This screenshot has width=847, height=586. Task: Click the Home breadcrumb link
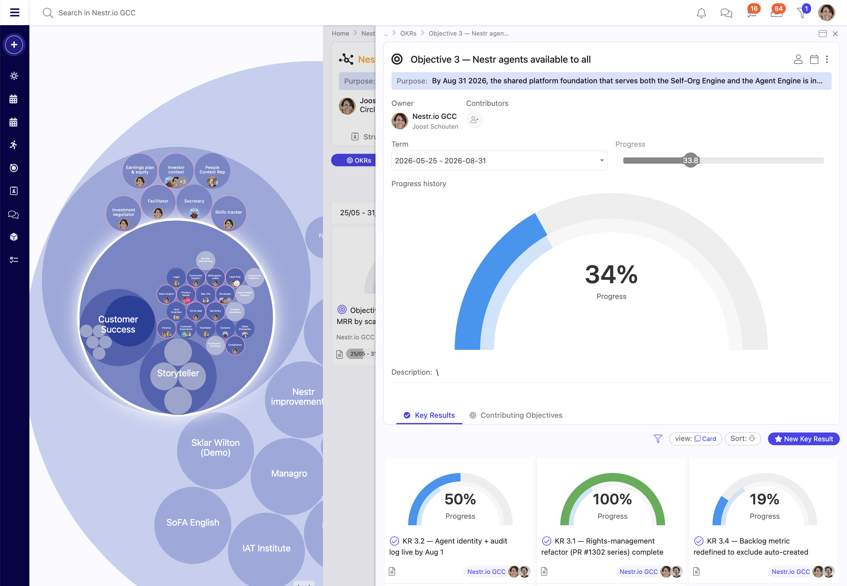340,33
